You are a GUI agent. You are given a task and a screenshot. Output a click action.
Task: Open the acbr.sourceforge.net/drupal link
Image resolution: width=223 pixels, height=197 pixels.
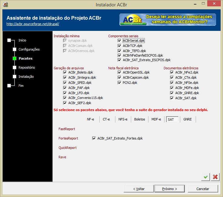click(33, 24)
